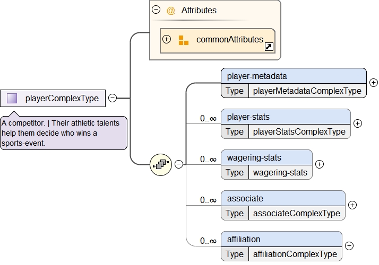Select the associate element header
This screenshot has width=379, height=265.
(283, 198)
